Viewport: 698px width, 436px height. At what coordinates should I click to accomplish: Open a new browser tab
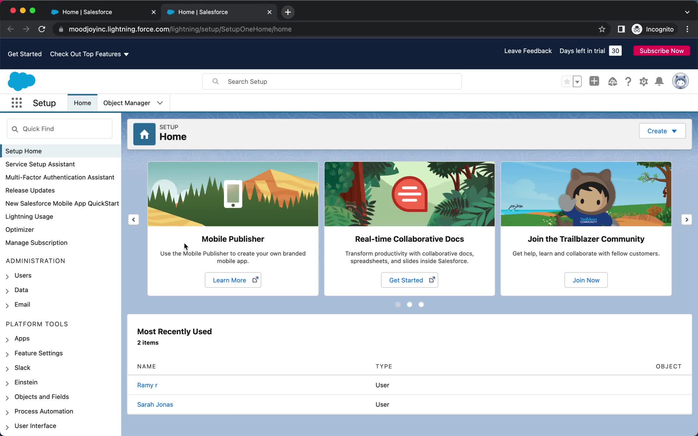(288, 12)
